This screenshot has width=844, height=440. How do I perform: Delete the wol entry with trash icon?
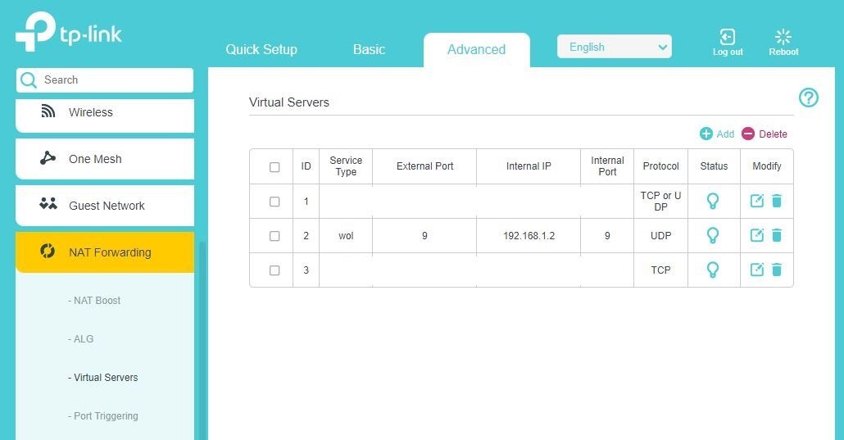click(x=777, y=235)
